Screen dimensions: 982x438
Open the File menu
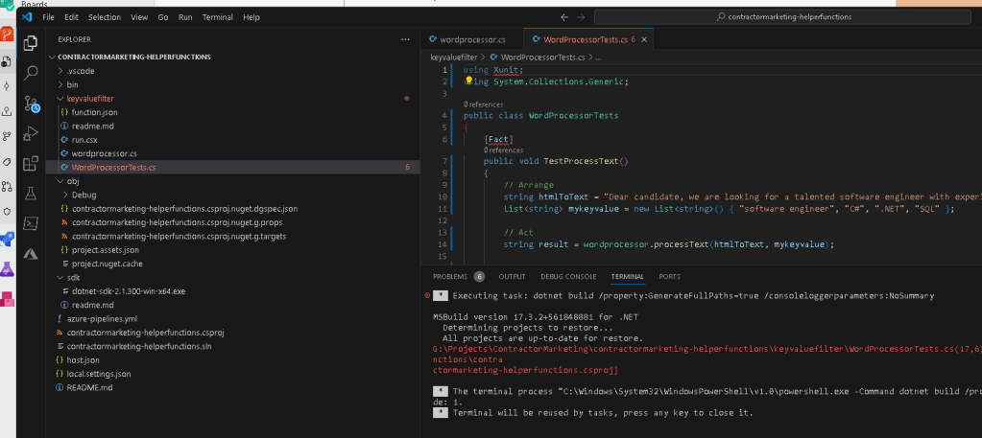(48, 17)
